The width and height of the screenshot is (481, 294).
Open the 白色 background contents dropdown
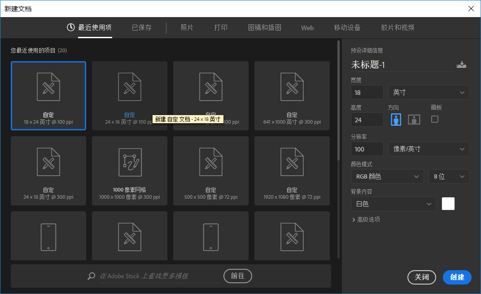tap(394, 204)
